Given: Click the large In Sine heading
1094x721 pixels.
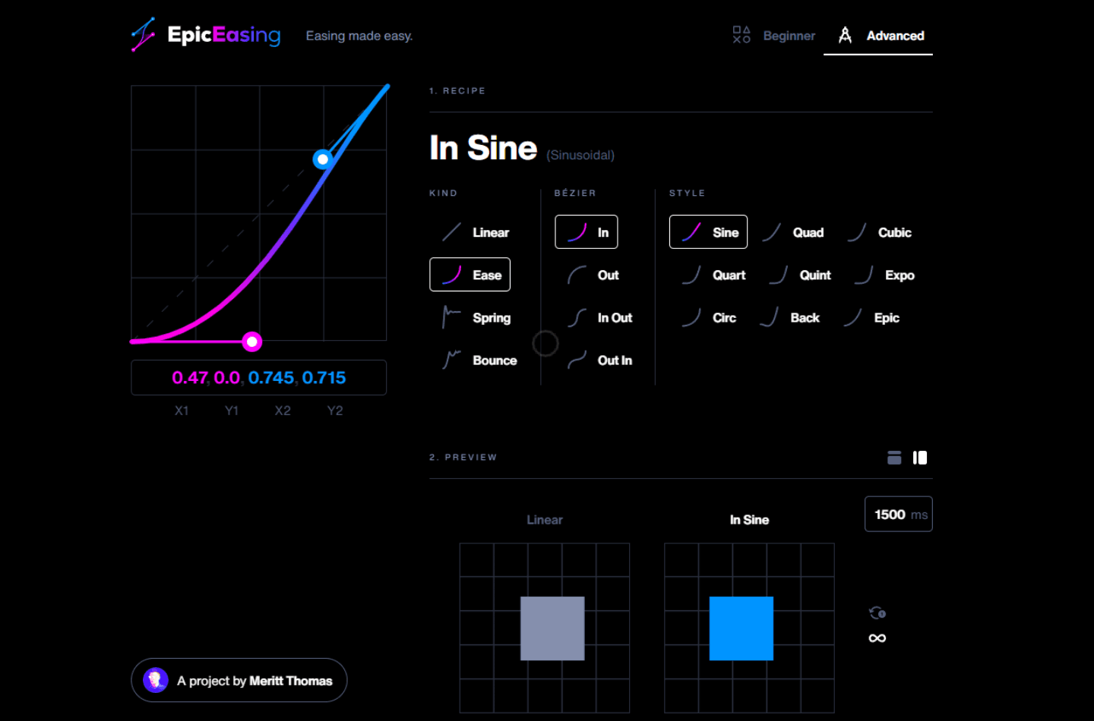Looking at the screenshot, I should (483, 148).
